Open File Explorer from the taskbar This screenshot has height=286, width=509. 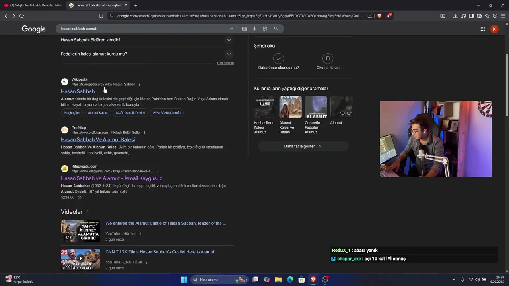pos(278,280)
